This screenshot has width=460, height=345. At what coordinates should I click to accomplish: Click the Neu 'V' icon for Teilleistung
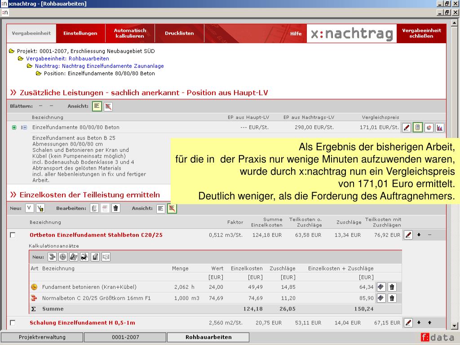tap(29, 208)
